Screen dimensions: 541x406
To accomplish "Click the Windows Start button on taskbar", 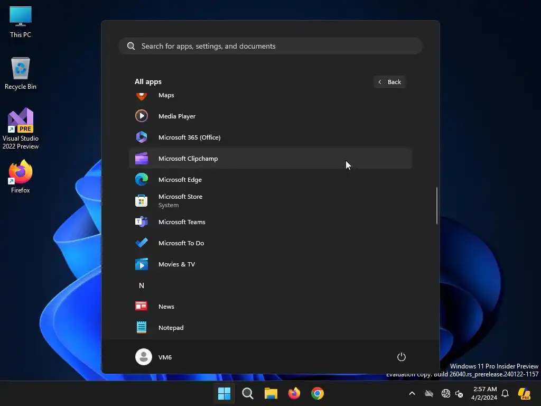I will 224,393.
